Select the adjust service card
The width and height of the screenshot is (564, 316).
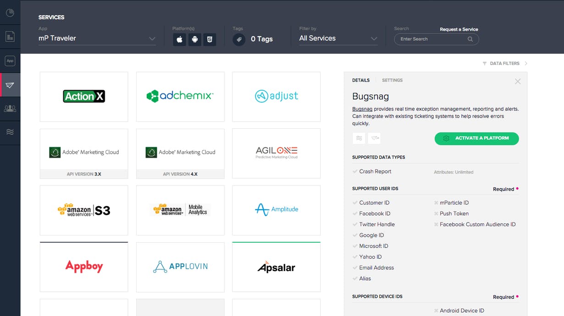[276, 97]
